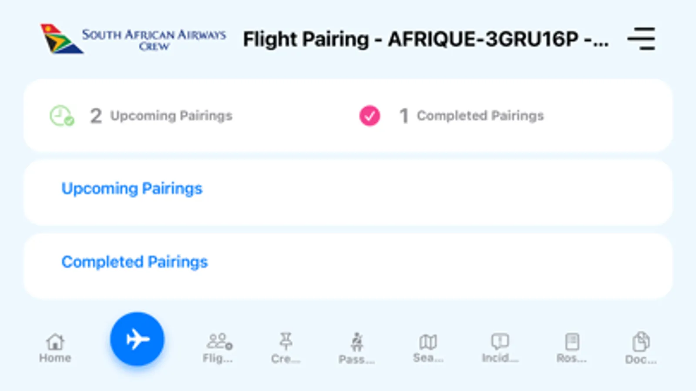Go to the Home tab
696x391 pixels.
pos(55,348)
